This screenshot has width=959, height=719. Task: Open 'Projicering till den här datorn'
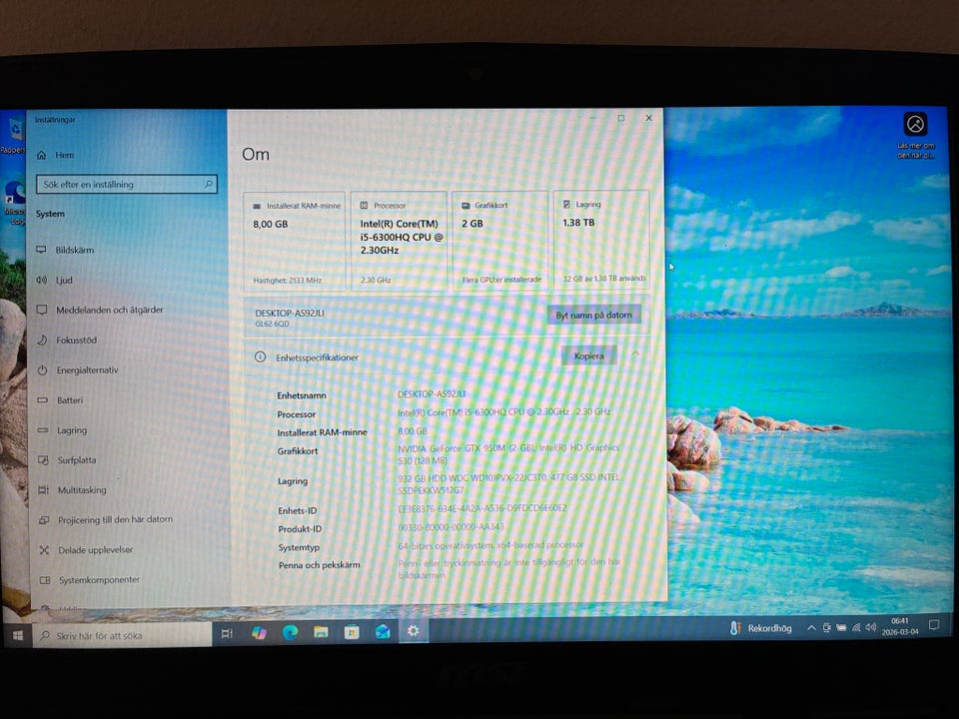(106, 519)
